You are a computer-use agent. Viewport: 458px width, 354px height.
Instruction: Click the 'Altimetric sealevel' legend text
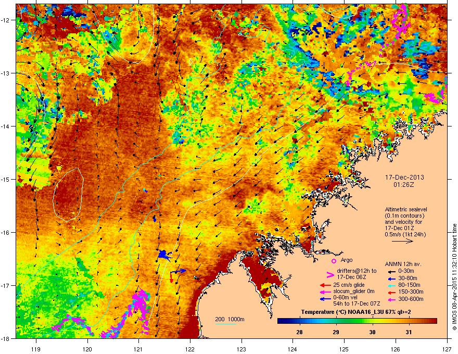406,209
